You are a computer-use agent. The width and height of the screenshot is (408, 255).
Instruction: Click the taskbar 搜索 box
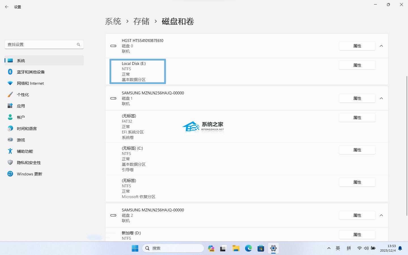[x=173, y=248]
